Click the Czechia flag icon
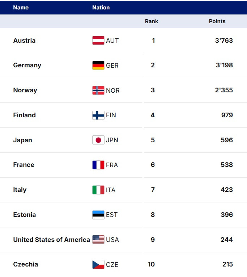 coord(98,264)
